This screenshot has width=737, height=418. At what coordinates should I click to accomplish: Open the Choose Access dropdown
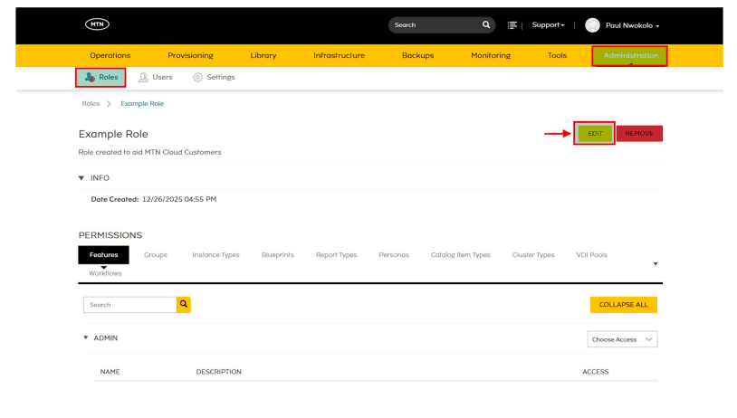622,339
